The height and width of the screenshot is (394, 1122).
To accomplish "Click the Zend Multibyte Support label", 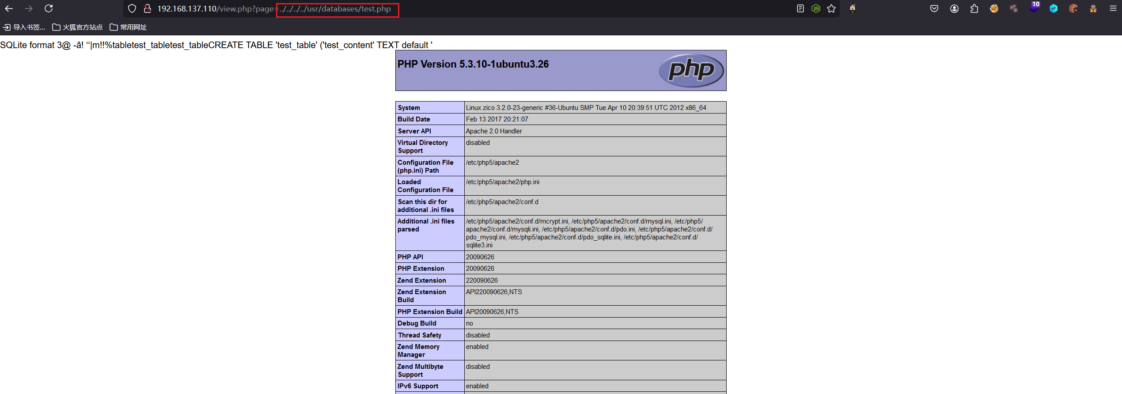I will point(430,371).
